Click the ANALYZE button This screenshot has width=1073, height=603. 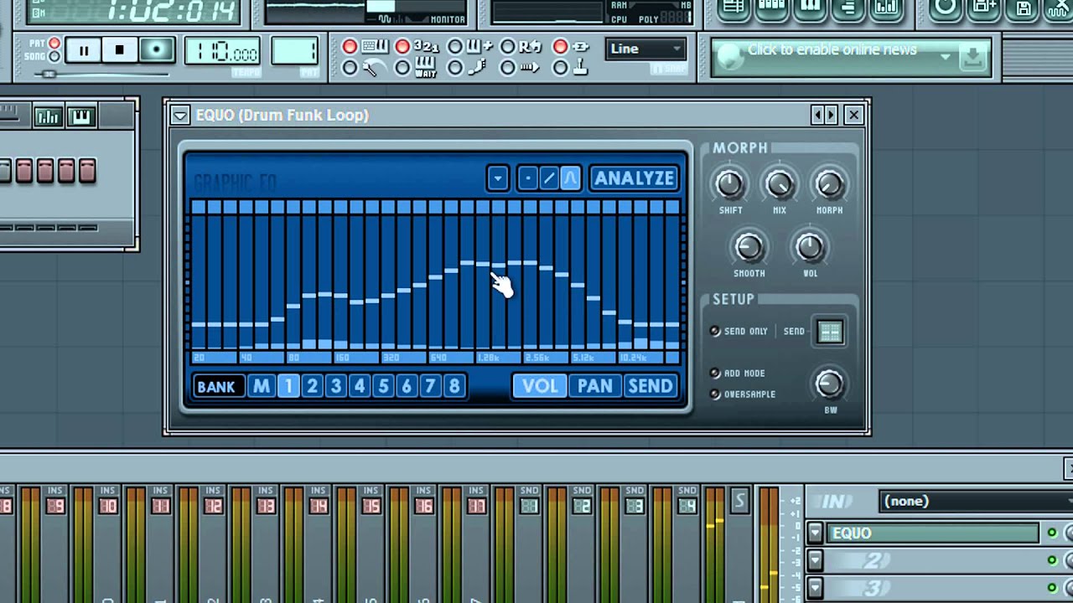click(634, 178)
